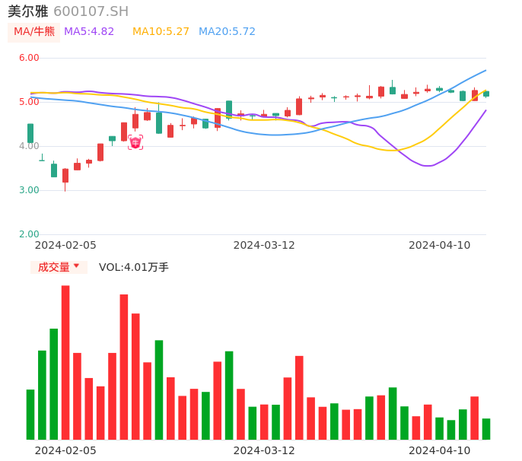Toggle the MA10:5.27 yellow line legend
This screenshot has height=461, width=522.
click(x=161, y=31)
